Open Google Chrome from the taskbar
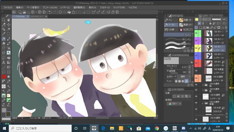The image size is (234, 132). click(157, 128)
